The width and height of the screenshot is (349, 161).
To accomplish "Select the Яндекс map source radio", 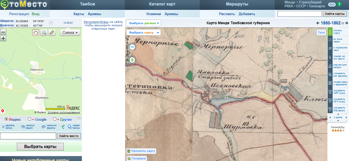I will 7,119.
